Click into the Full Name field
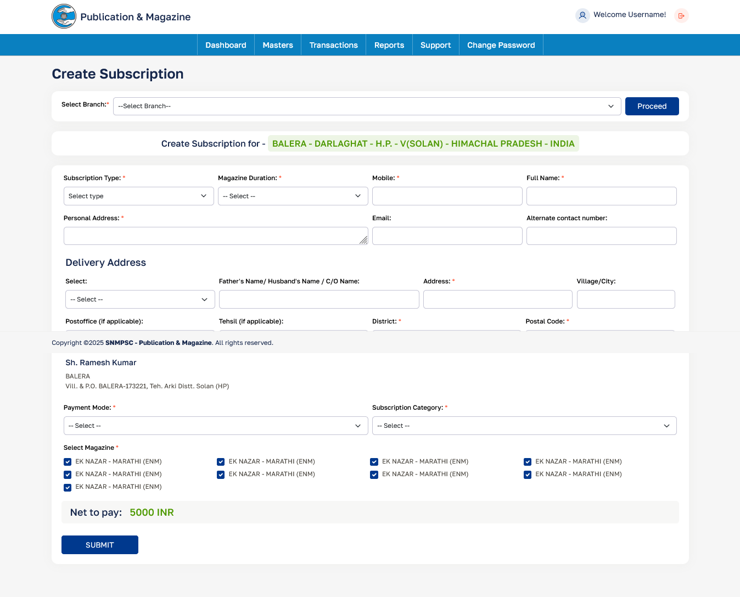Screen dimensions: 740x597 601,196
